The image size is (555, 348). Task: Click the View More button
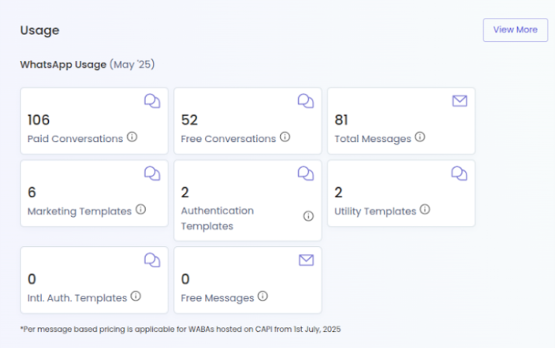tap(515, 30)
